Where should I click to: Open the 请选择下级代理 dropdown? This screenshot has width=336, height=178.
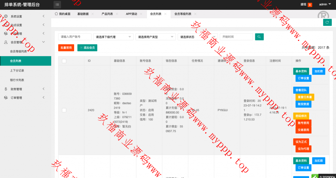tap(113, 37)
